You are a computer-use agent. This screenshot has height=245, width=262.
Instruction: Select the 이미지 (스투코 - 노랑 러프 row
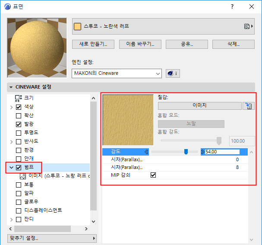click(48, 176)
